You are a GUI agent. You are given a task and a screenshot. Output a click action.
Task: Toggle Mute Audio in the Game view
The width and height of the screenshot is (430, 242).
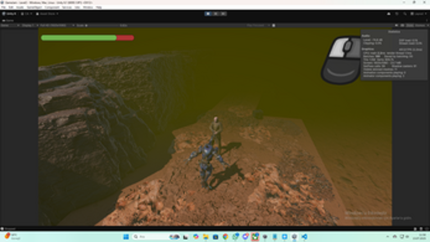click(x=396, y=25)
